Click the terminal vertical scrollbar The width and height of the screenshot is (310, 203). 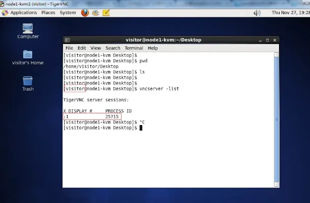(x=277, y=119)
